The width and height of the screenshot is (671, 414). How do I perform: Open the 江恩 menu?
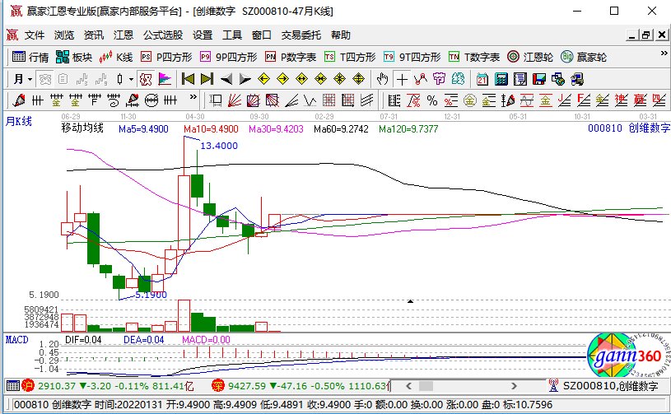[123, 35]
